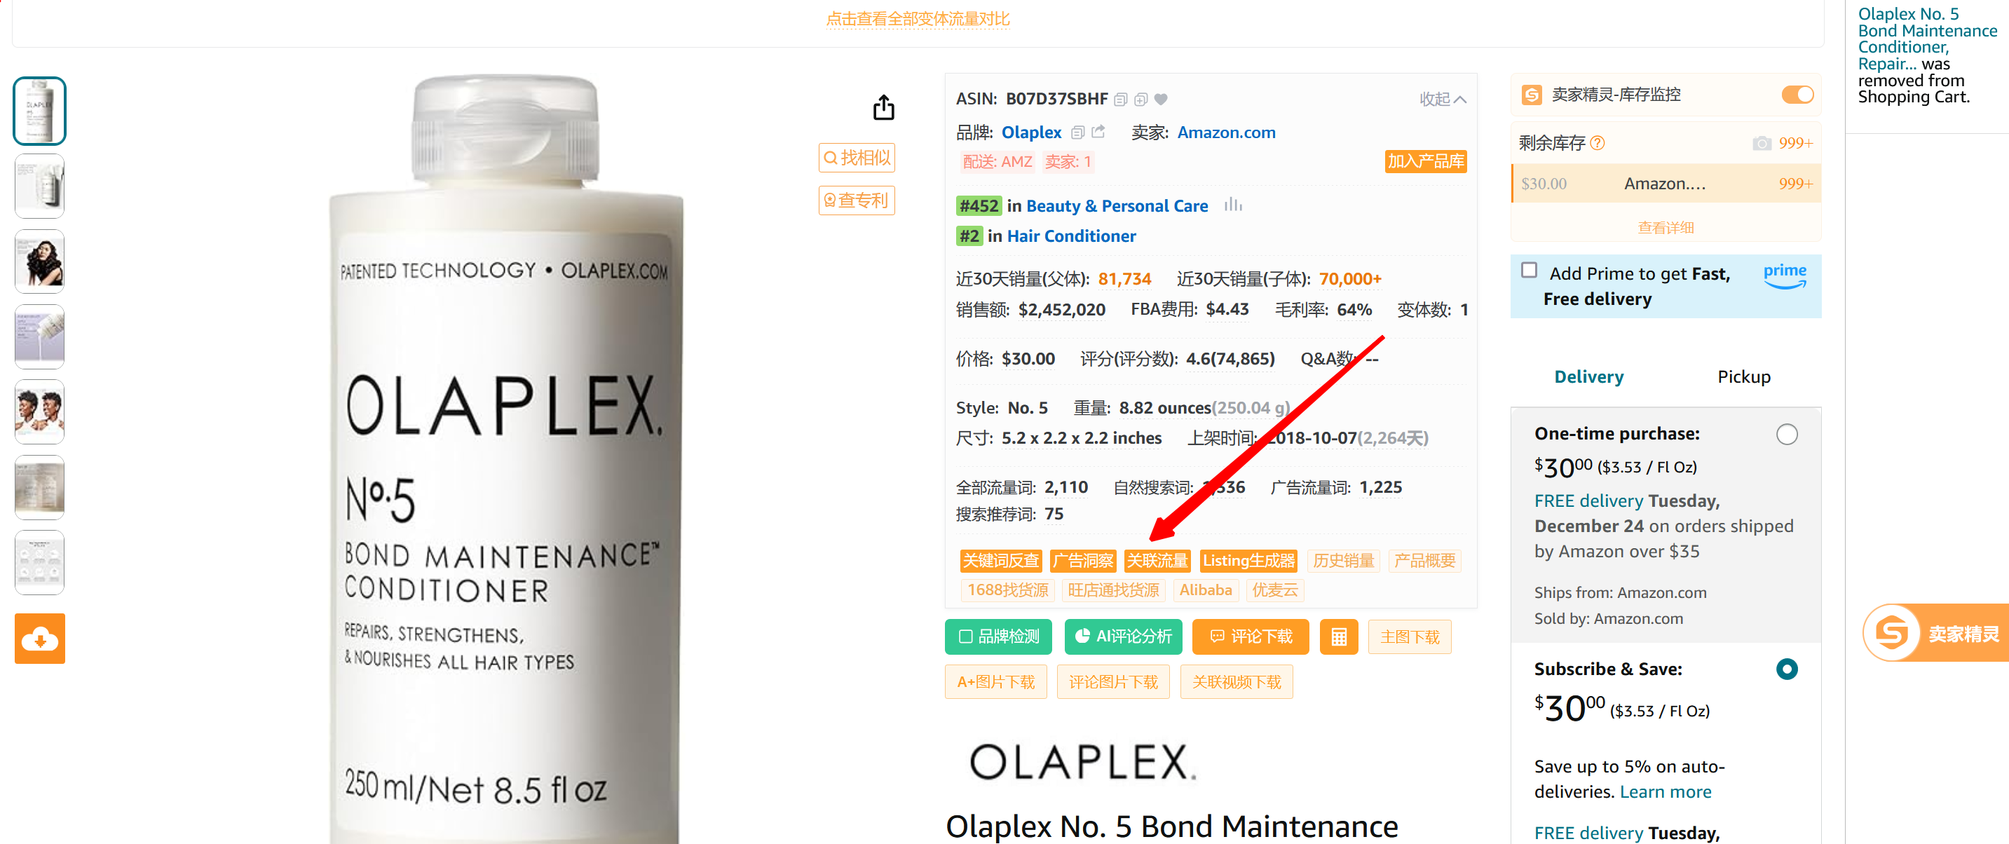The height and width of the screenshot is (844, 2009).
Task: Toggle the 卖家精灵-库存监控 switch off
Action: pos(1797,95)
